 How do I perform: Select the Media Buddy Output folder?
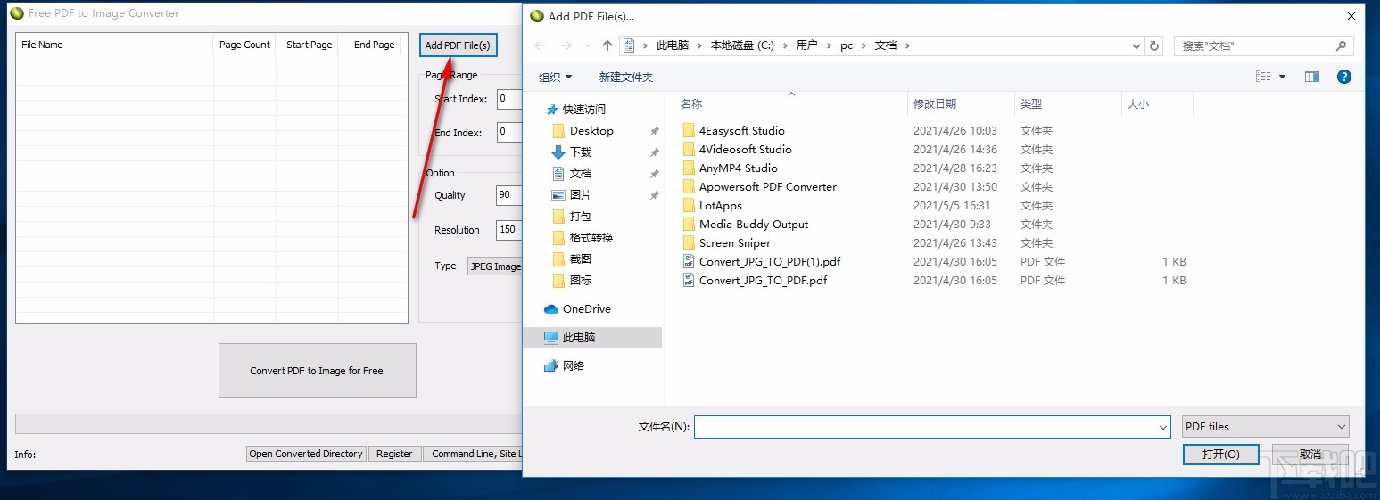click(754, 224)
